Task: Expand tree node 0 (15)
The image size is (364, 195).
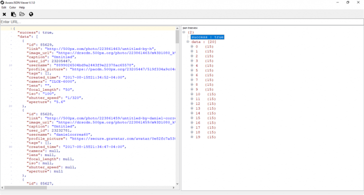Action: 192,46
